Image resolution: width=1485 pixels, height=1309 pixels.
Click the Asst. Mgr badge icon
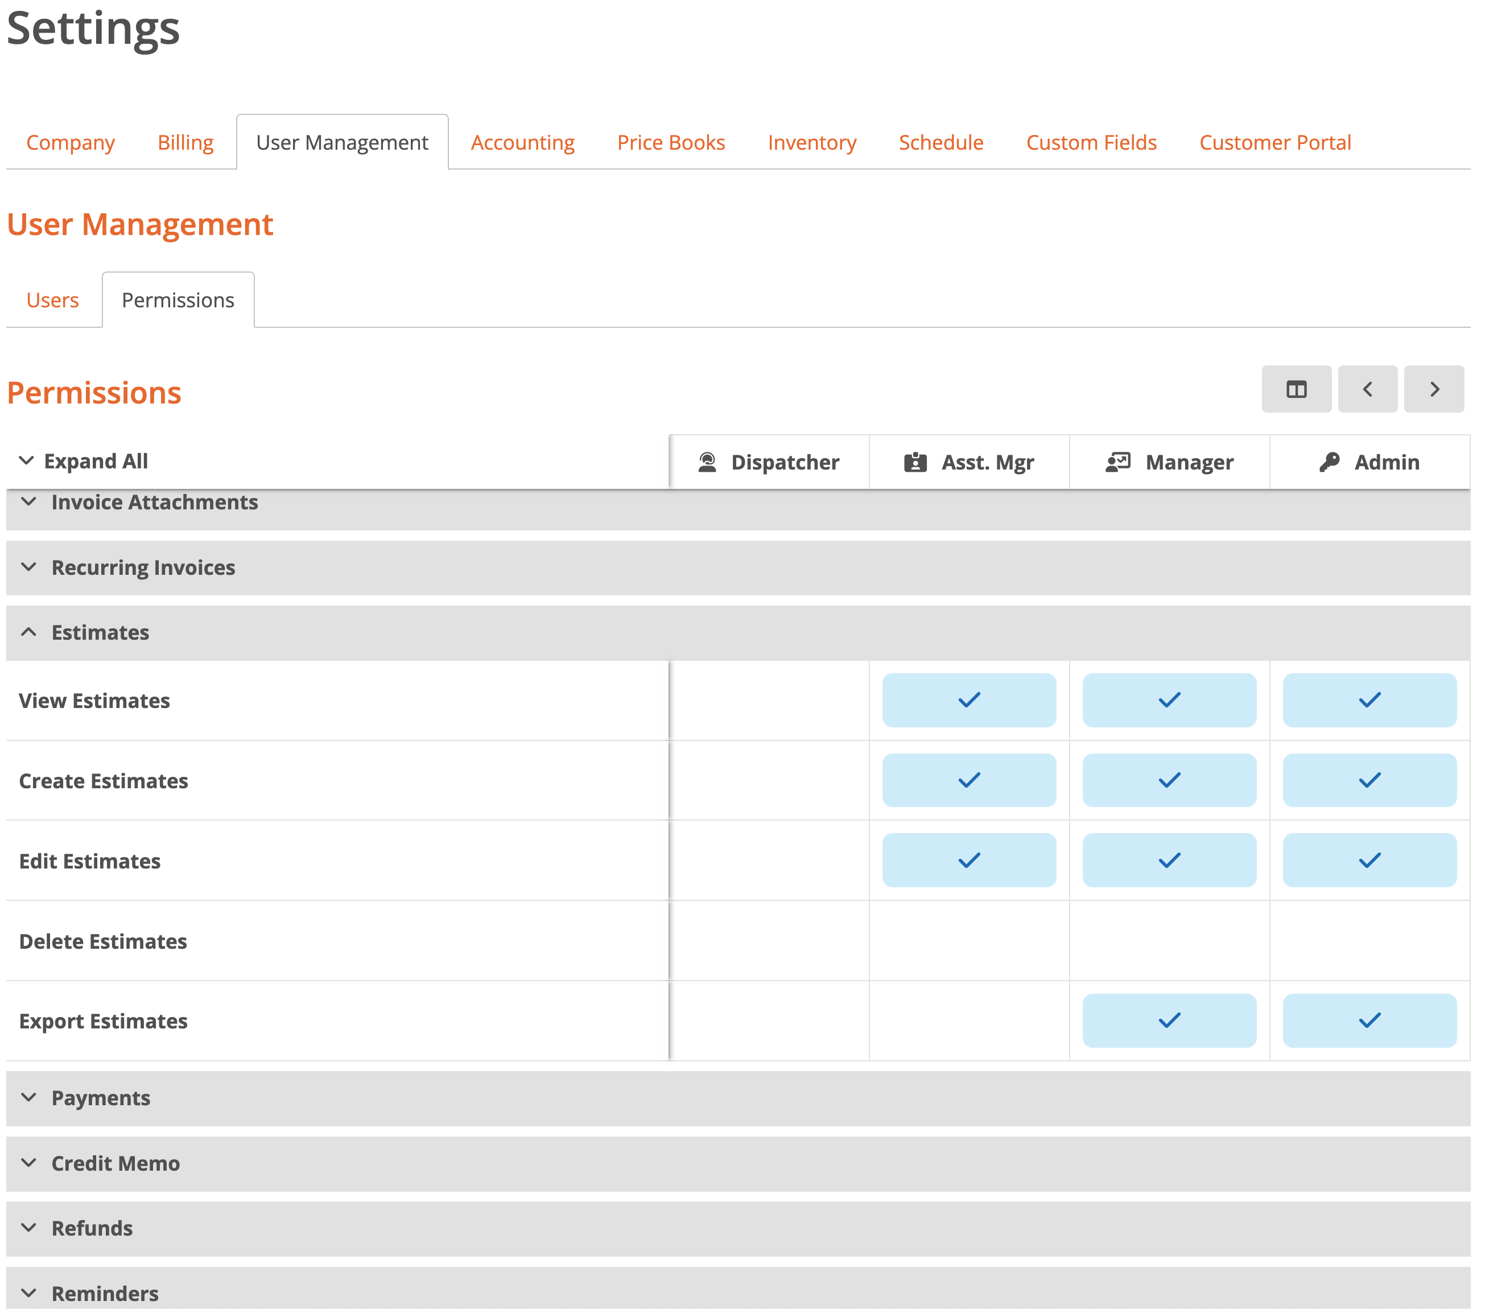pos(915,462)
